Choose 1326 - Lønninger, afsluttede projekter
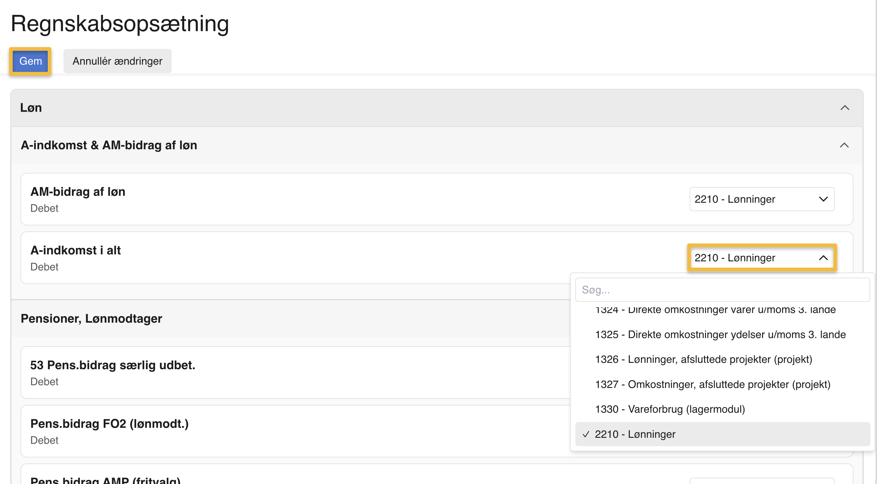The height and width of the screenshot is (484, 877). point(703,360)
